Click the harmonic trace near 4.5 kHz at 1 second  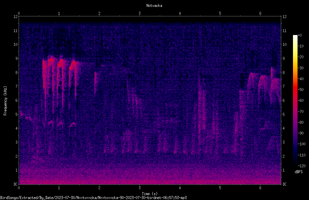(x=60, y=123)
